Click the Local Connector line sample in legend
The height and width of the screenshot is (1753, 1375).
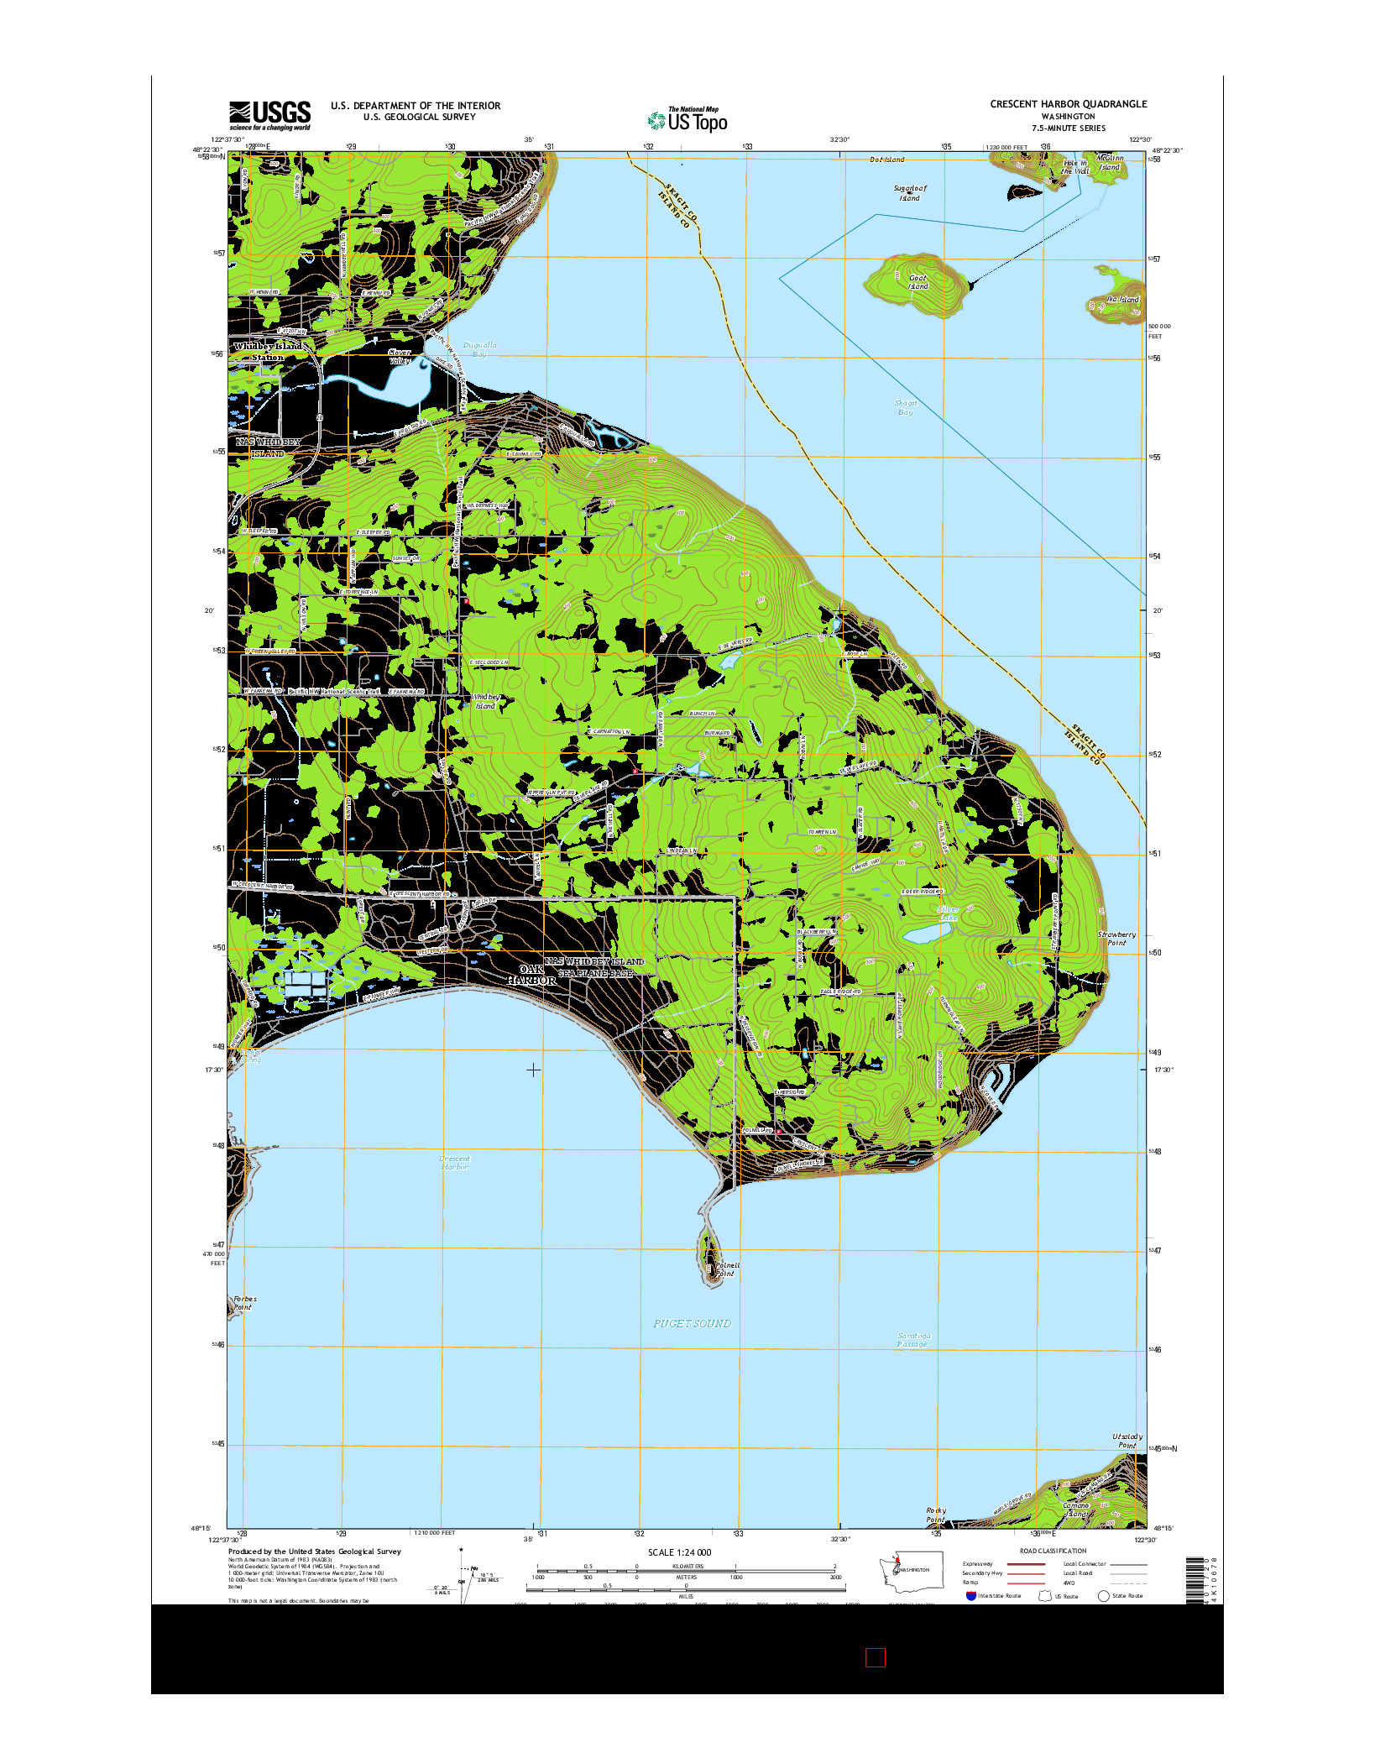pyautogui.click(x=1128, y=1564)
